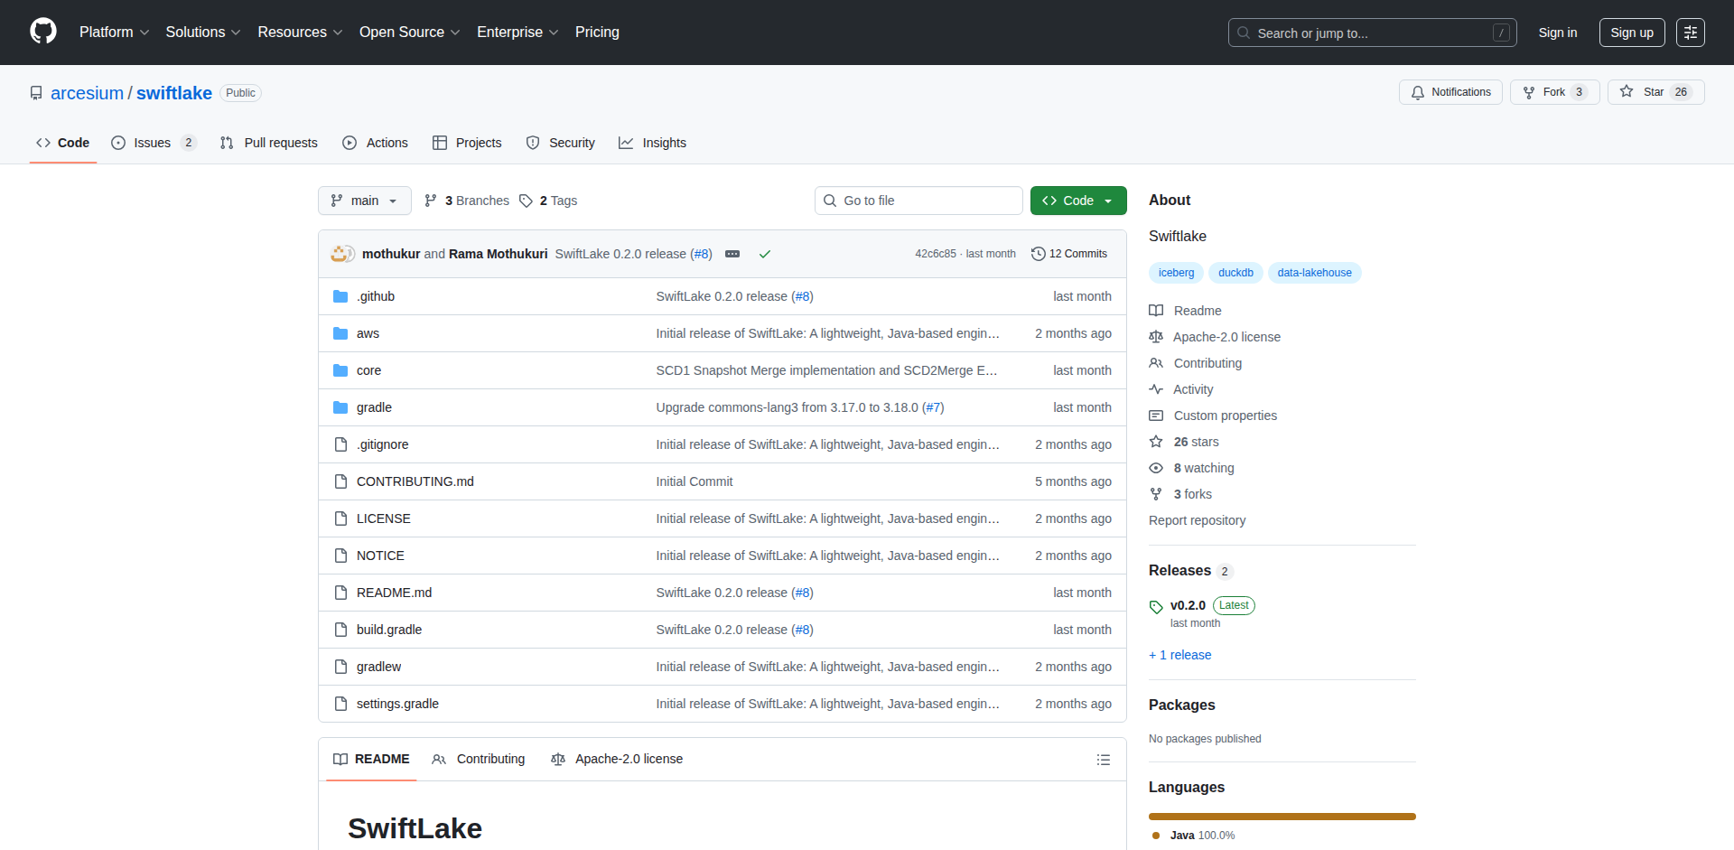Click the data-lakehouse topic tag
The width and height of the screenshot is (1734, 850).
(x=1314, y=273)
